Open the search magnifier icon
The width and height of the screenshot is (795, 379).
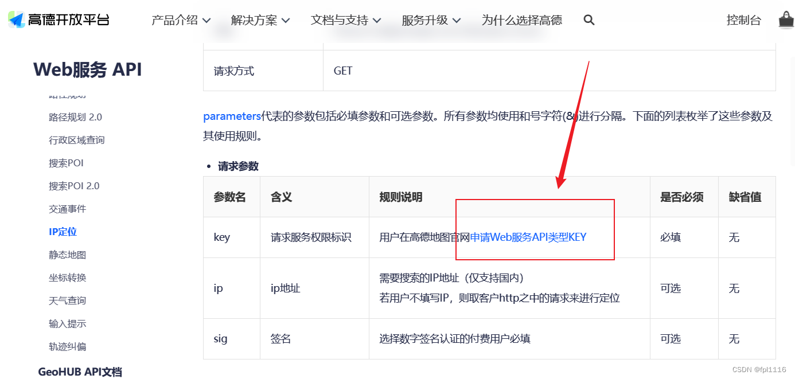tap(589, 20)
